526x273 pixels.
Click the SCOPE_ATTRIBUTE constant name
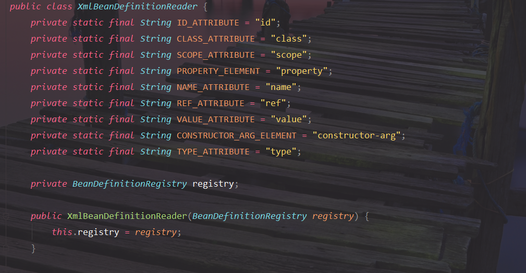click(216, 55)
